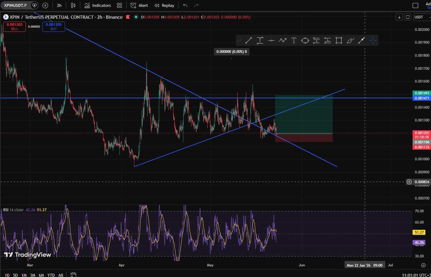Add a symbol to compare with plus icon

[x=45, y=5]
